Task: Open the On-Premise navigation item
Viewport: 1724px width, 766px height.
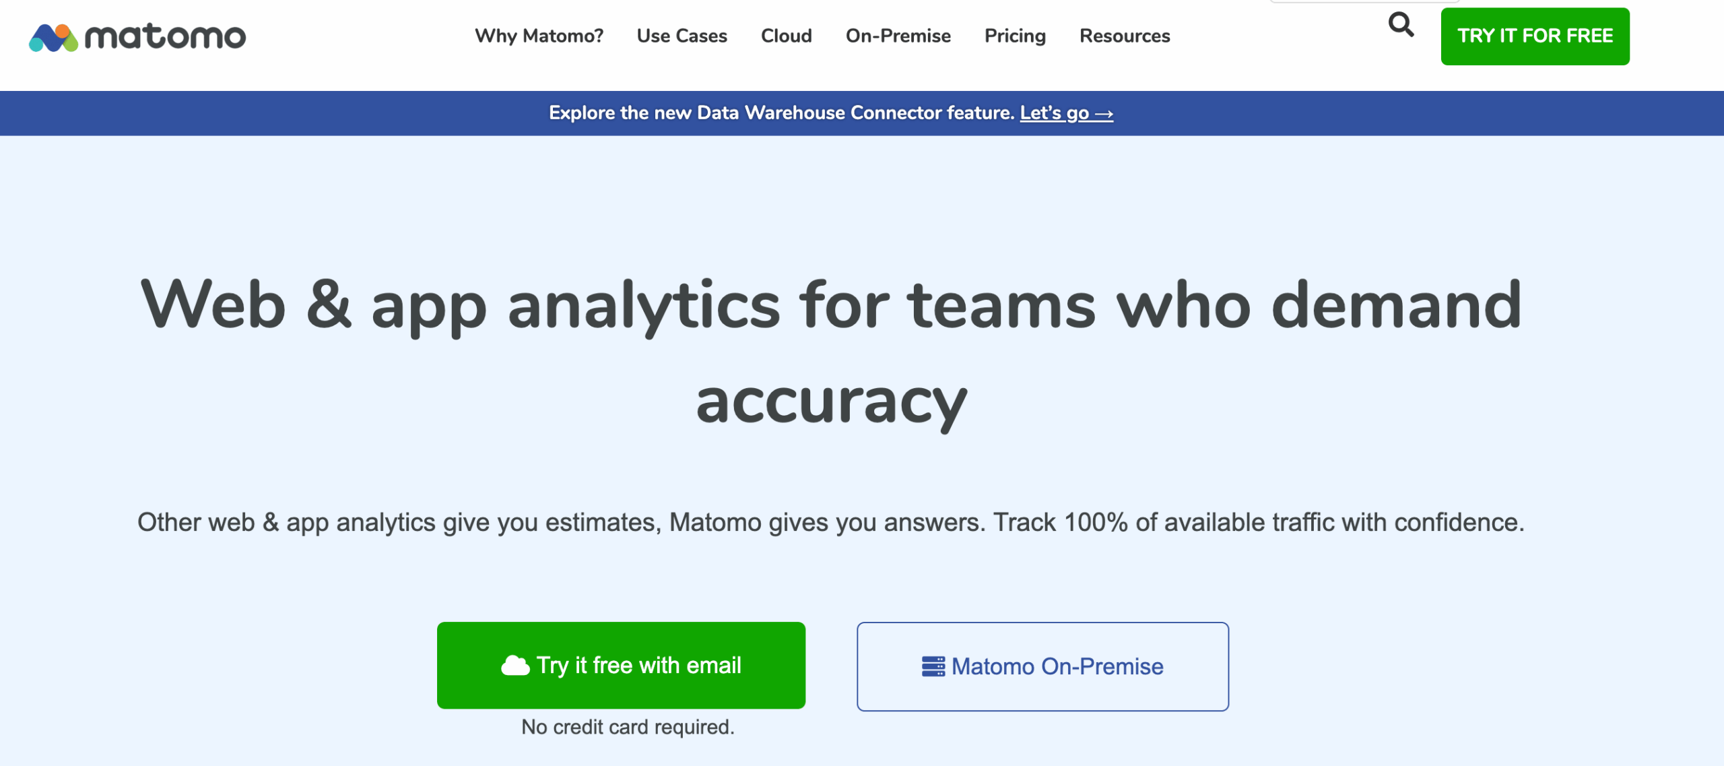Action: click(x=898, y=36)
